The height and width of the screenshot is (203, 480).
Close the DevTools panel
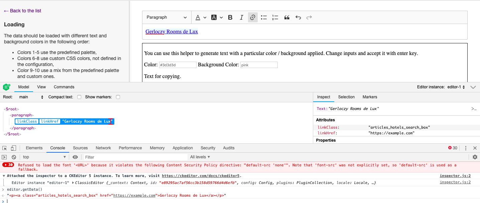click(475, 148)
